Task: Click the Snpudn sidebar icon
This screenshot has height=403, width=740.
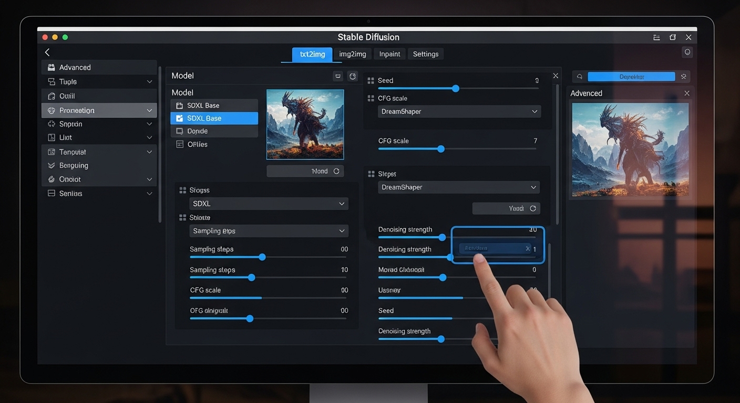Action: point(51,124)
